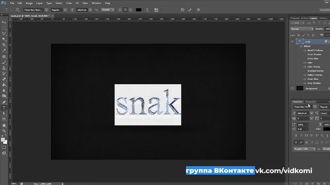330x185 pixels.
Task: Switch to the Paragraph panel tab
Action: tap(310, 102)
